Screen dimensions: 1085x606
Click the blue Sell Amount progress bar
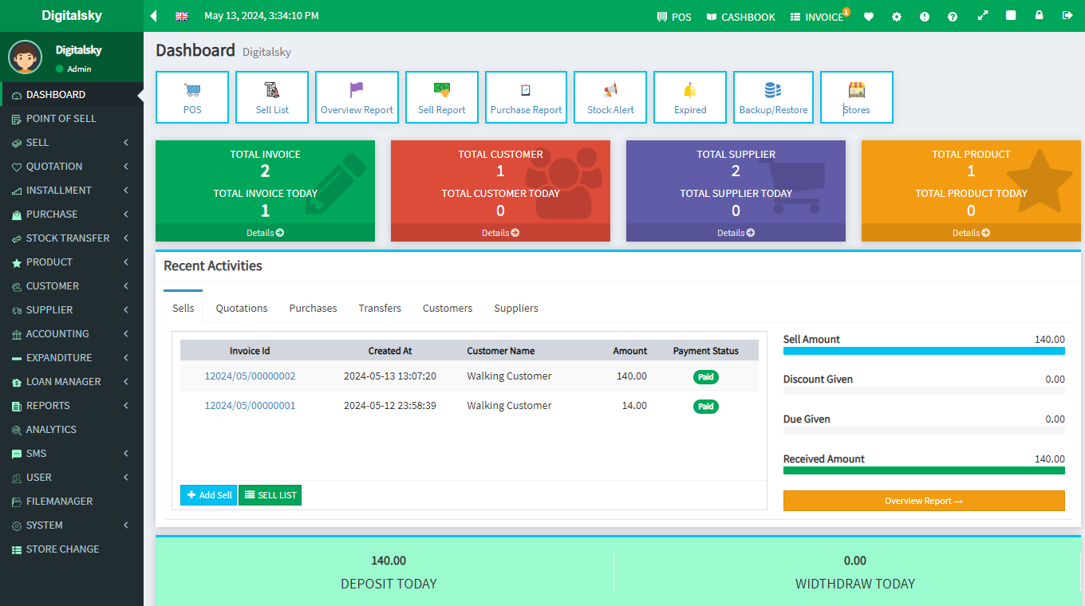click(924, 351)
